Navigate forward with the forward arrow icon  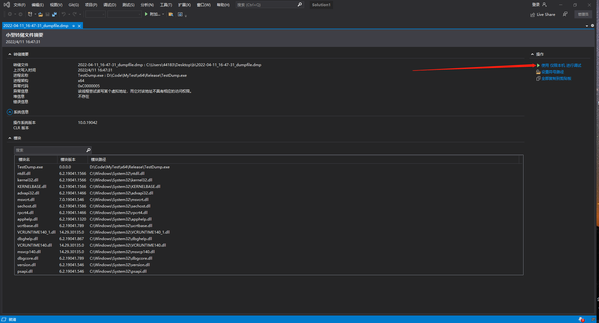point(21,14)
